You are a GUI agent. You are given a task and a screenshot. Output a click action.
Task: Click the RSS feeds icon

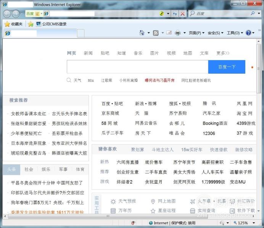click(156, 33)
